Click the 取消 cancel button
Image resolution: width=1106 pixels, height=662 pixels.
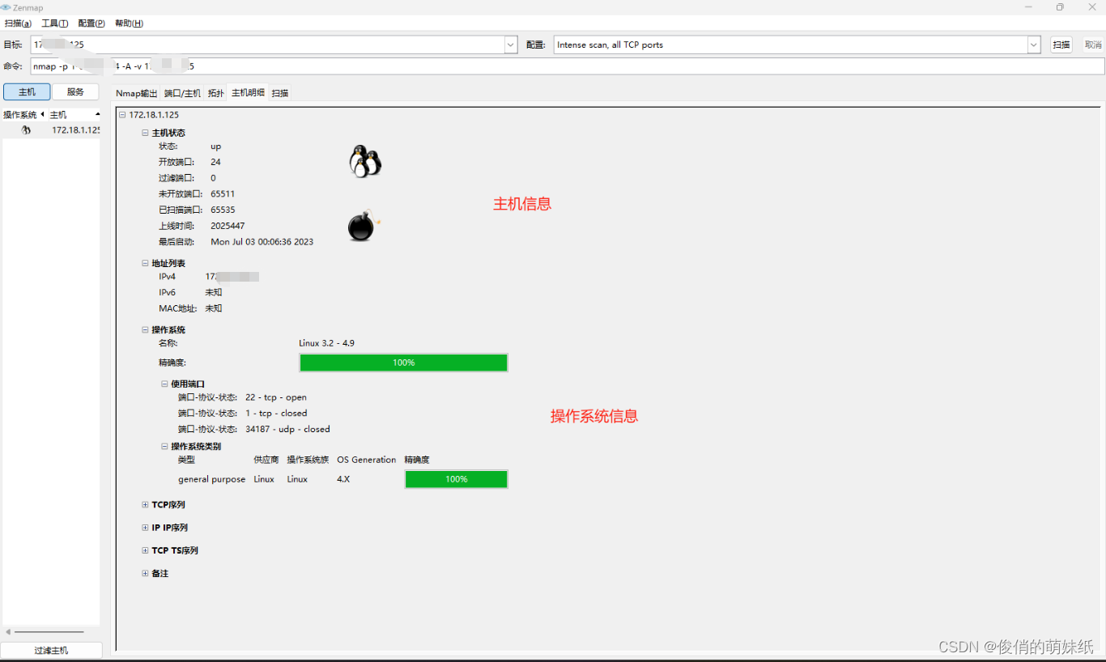[1093, 45]
